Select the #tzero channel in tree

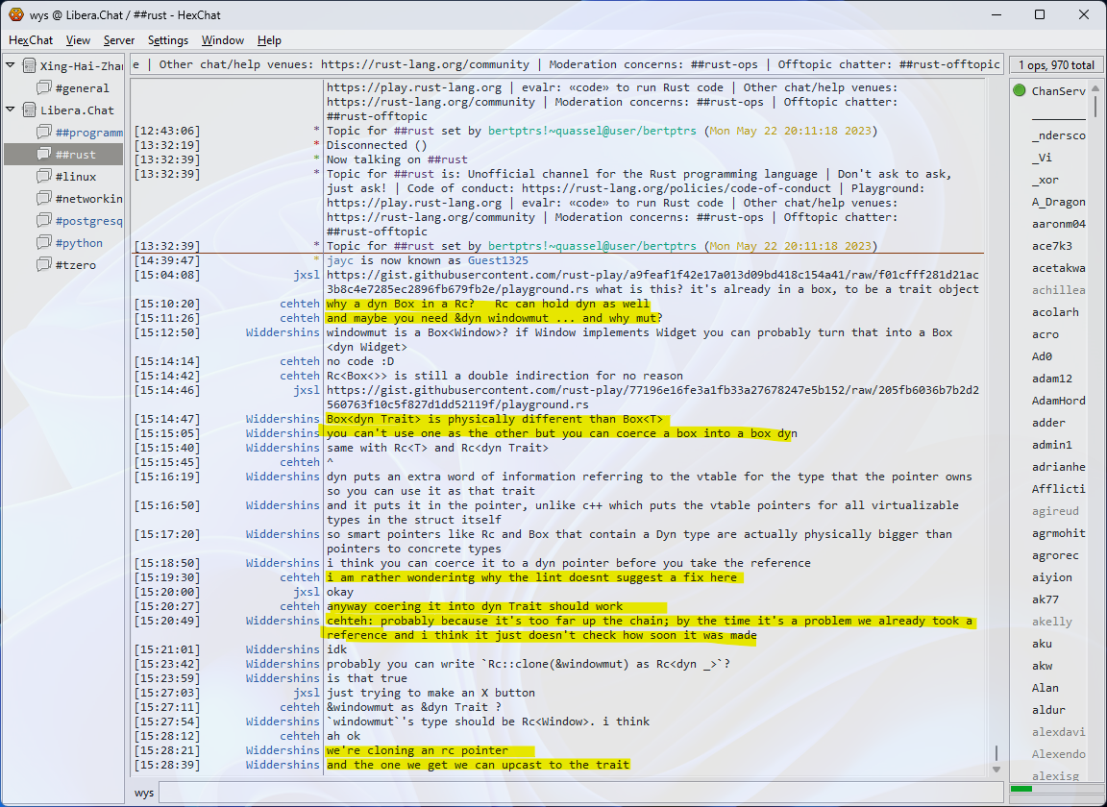(75, 265)
